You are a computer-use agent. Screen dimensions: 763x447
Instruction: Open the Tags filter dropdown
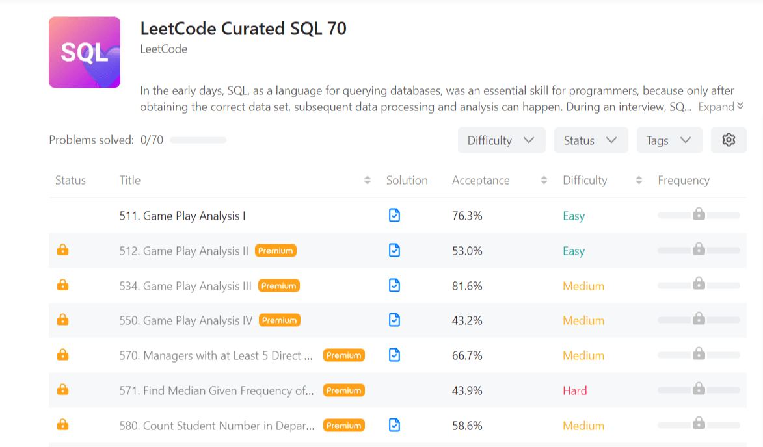click(669, 140)
